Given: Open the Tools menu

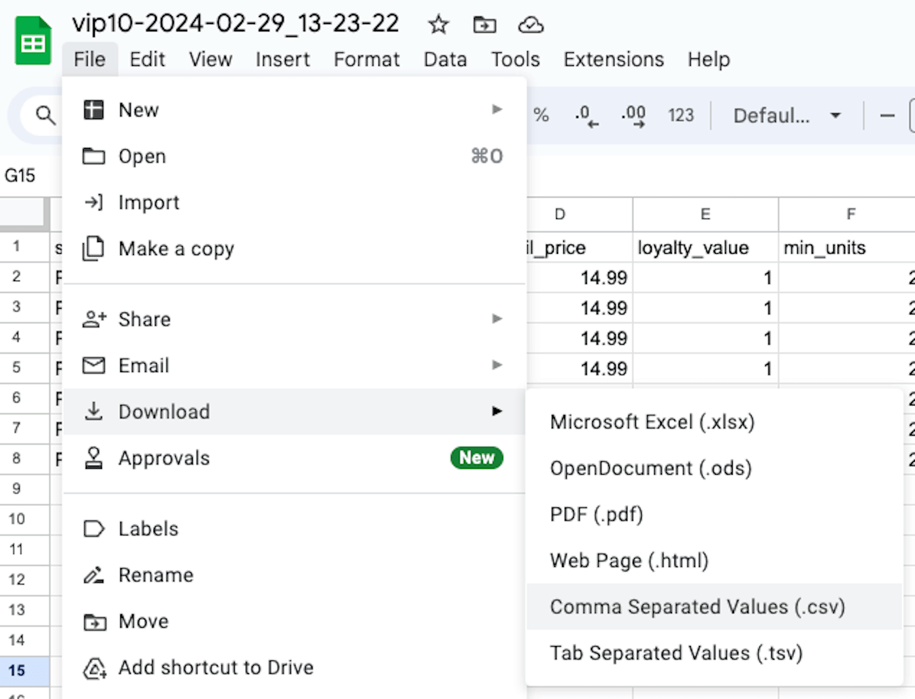Looking at the screenshot, I should point(516,60).
